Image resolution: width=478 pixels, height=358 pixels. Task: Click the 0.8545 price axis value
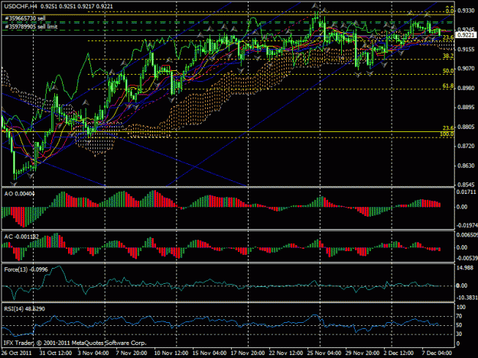[467, 185]
